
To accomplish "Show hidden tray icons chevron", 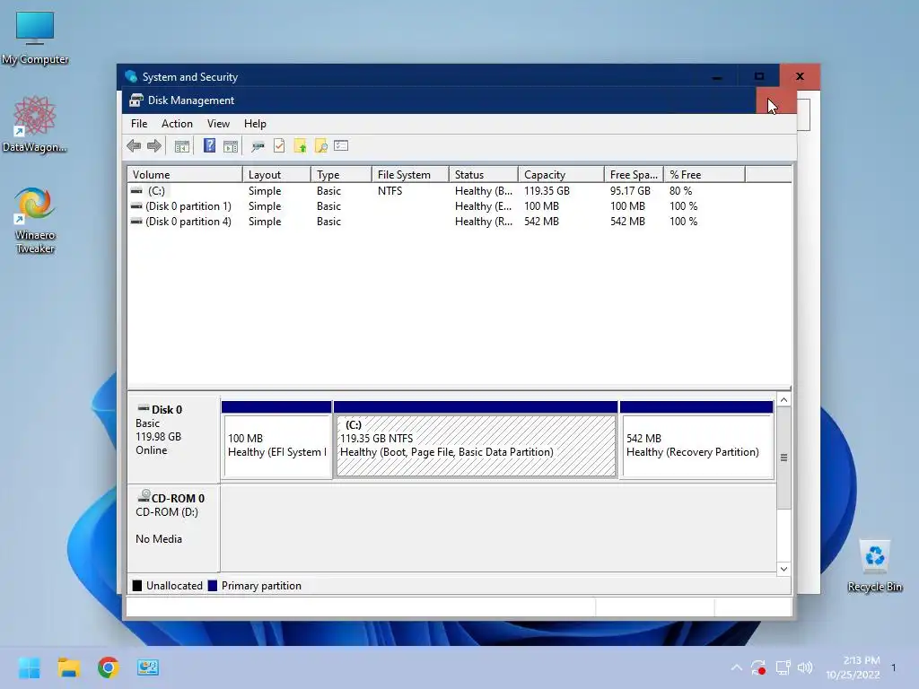I will point(737,667).
